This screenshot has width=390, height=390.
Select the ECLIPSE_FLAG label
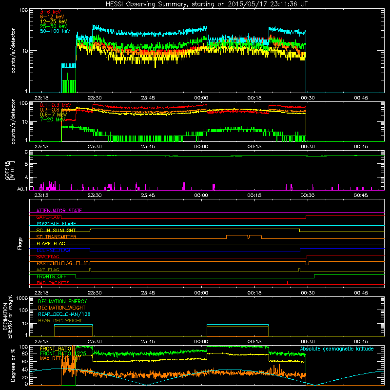tap(53, 250)
